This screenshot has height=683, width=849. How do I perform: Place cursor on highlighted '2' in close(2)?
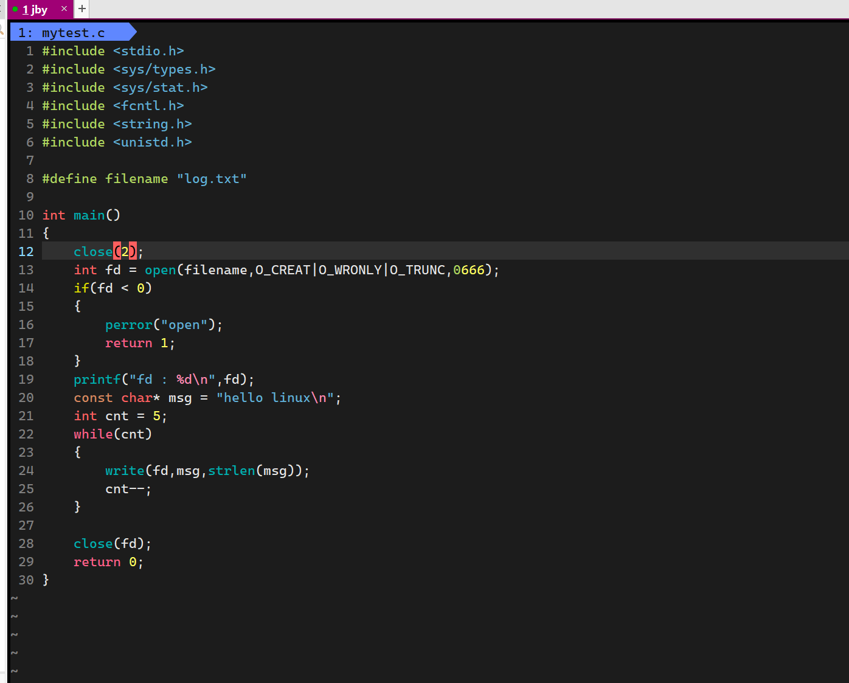[125, 251]
